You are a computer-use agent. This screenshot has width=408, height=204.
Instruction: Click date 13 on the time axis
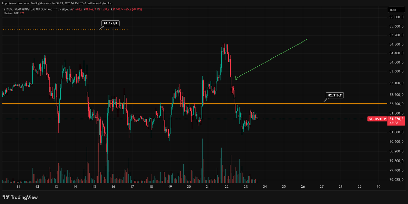(x=56, y=186)
